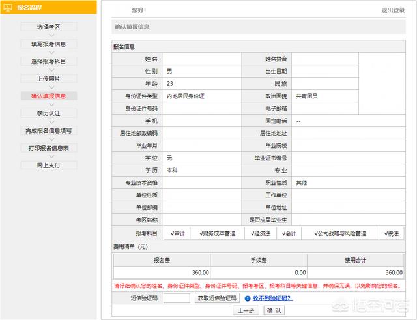This screenshot has height=320, width=417.
Task: Select the highlighted 确认填报信息 step
Action: [x=48, y=96]
